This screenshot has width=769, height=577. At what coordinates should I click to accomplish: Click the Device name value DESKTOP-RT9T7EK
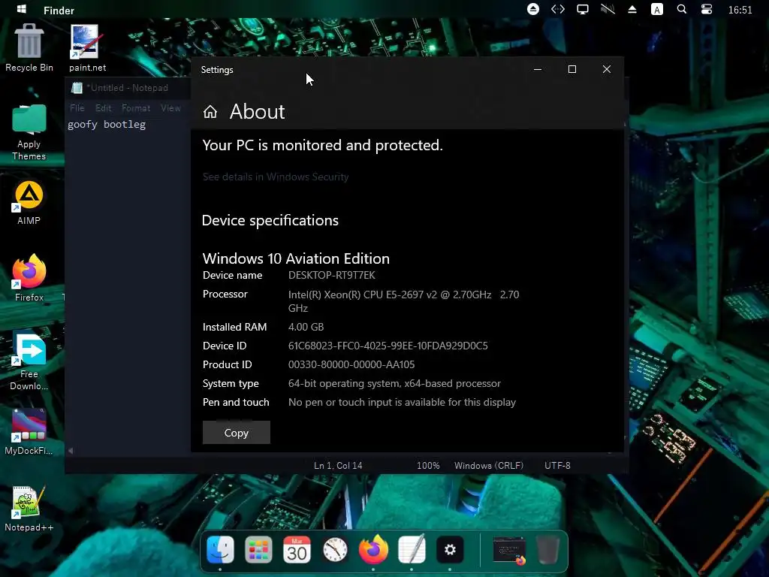point(331,275)
